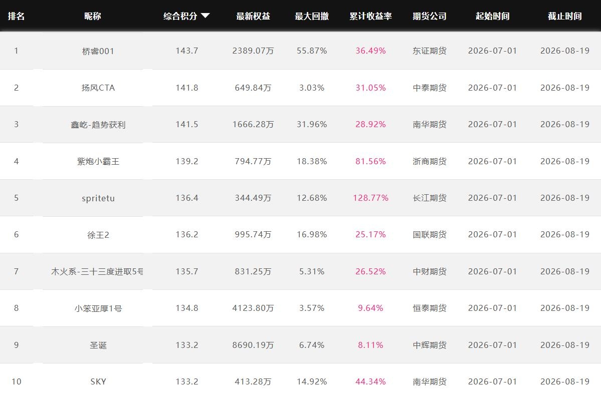Click 128.77% cumulative return value
The image size is (601, 399).
(370, 198)
